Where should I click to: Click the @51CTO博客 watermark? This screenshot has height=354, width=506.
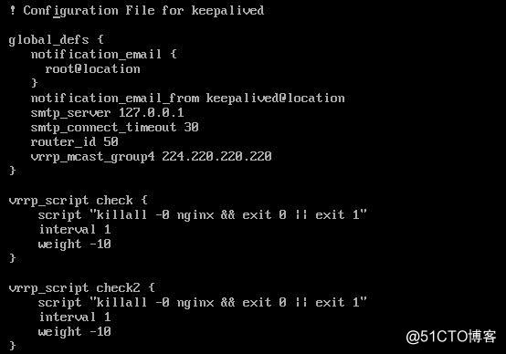(451, 337)
